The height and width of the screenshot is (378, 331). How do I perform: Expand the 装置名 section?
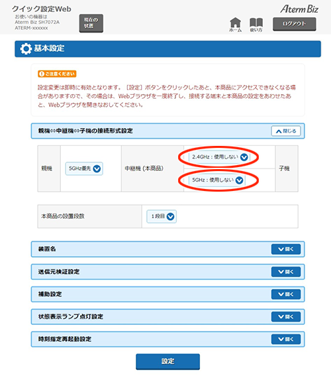(286, 249)
